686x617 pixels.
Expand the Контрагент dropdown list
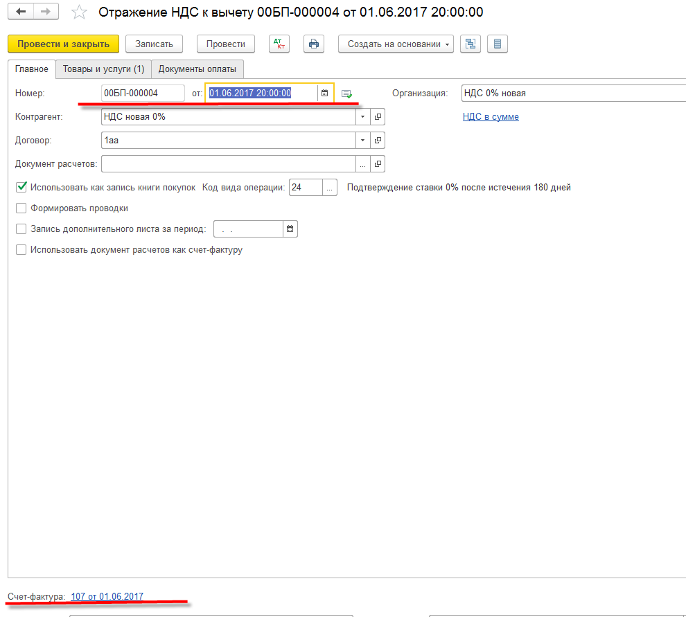pos(363,117)
